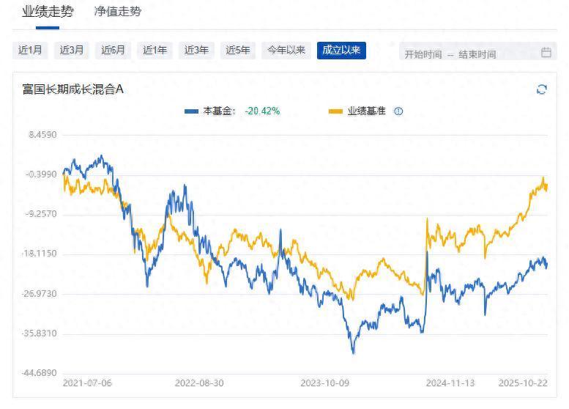569x409 pixels.
Task: Toggle the 业绩基准 yellow legend marker
Action: tap(335, 111)
